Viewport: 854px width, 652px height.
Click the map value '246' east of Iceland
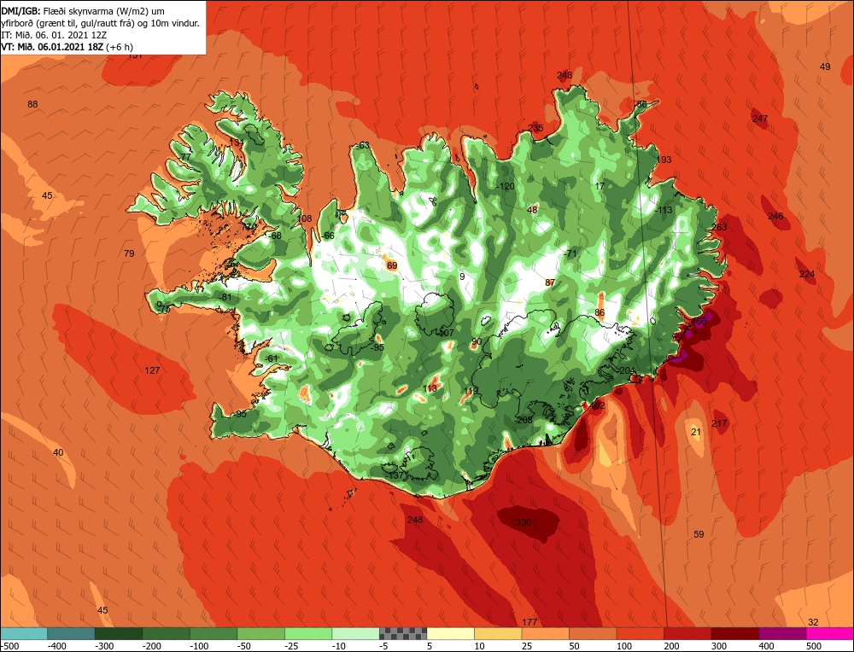(775, 217)
